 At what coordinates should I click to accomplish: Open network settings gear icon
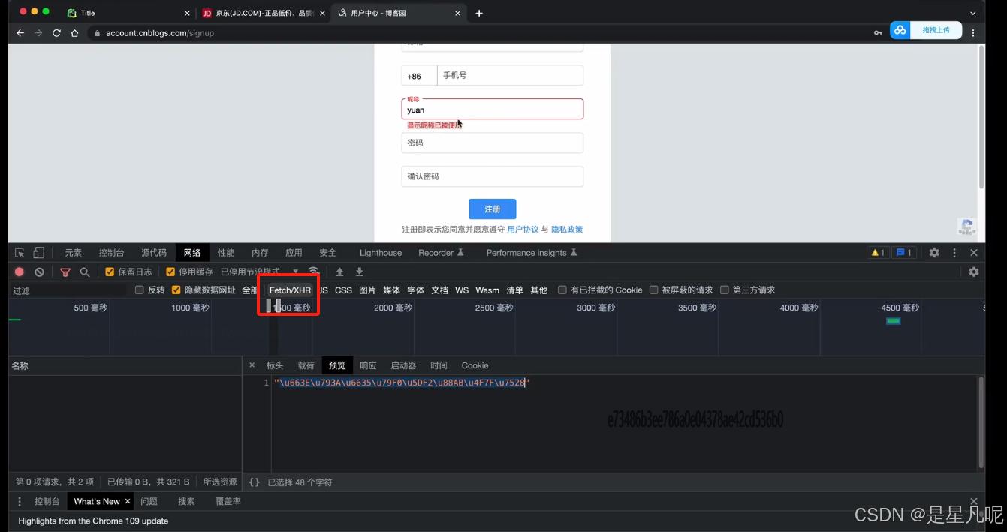[974, 272]
